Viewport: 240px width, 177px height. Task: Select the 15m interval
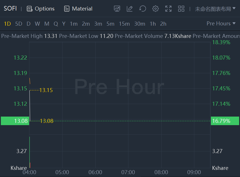[124, 24]
